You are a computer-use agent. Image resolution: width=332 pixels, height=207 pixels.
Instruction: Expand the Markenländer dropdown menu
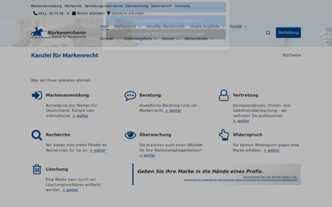coord(211,39)
